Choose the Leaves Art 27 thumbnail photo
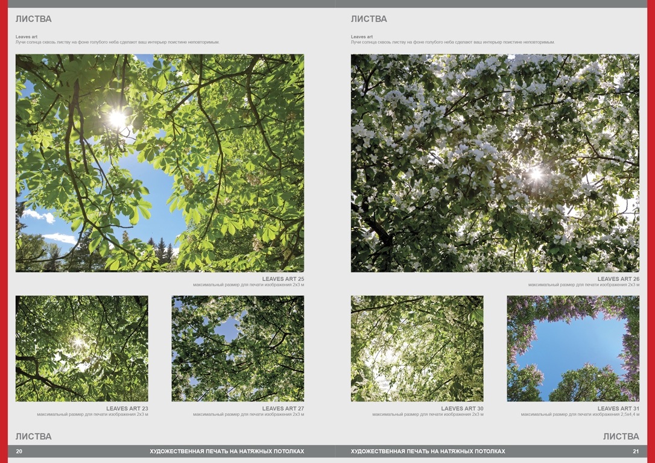The width and height of the screenshot is (655, 463). 238,348
